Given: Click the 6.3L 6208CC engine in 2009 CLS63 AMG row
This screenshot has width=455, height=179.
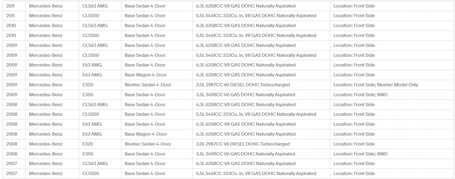Looking at the screenshot, I should pos(246,45).
